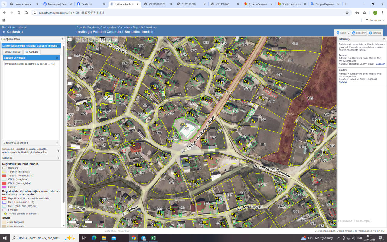Image resolution: width=387 pixels, height=242 pixels.
Task: Click the Contacte phone icon button
Action: 359,33
